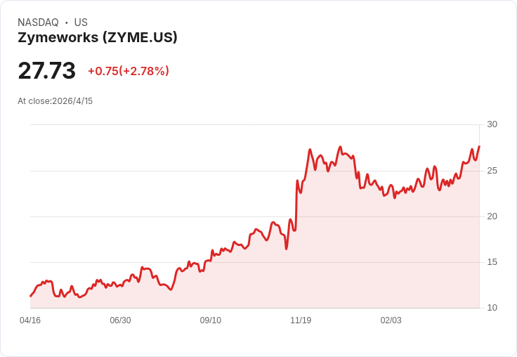Viewport: 517px width, 357px height.
Task: Click the 25 price axis label
Action: pyautogui.click(x=492, y=171)
